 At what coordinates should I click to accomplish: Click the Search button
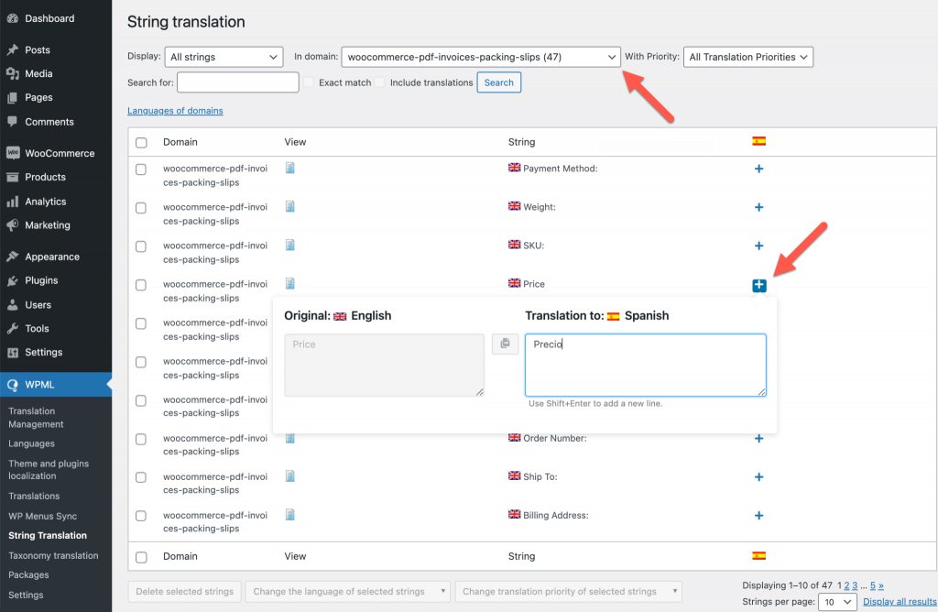[x=499, y=82]
